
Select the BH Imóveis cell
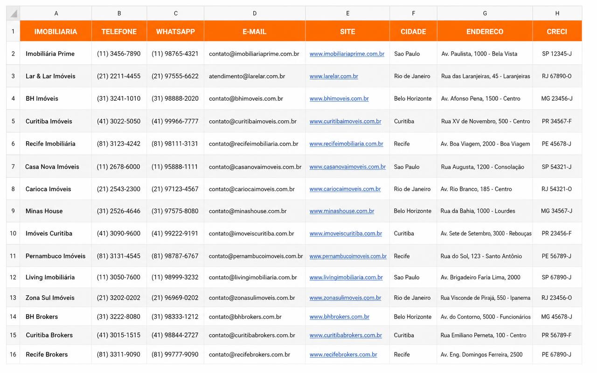click(56, 98)
